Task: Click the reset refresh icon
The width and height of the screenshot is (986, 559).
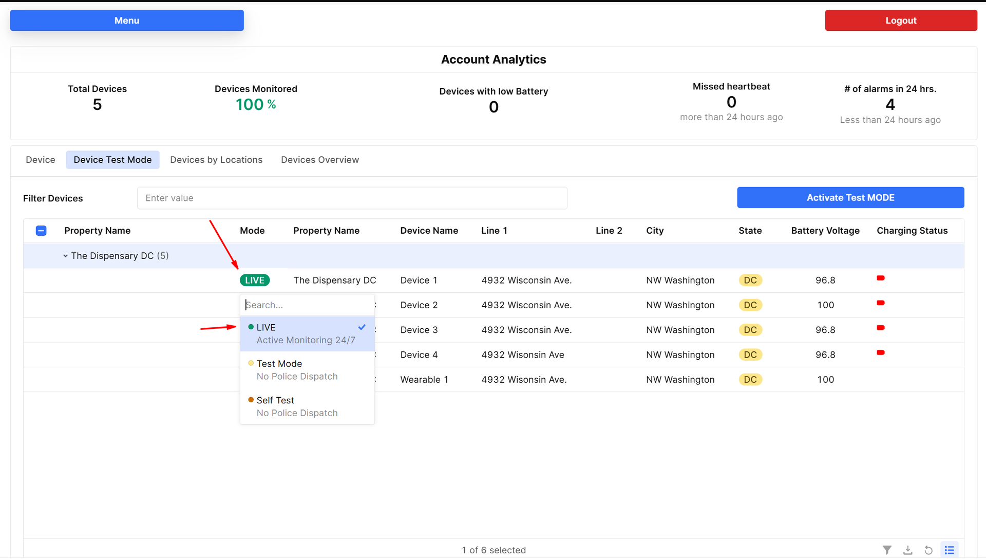Action: [928, 550]
